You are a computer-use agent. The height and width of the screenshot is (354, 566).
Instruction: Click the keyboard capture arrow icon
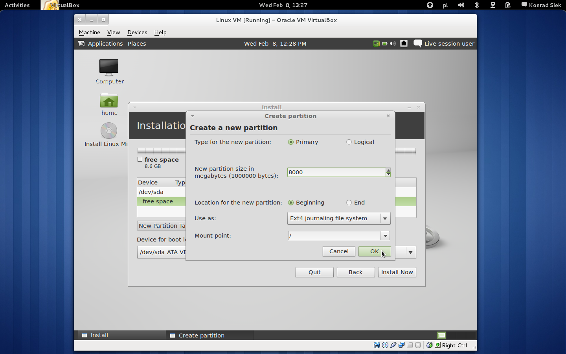tap(437, 345)
